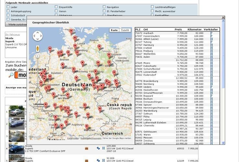Tick the Anhängekupplung checkbox
This screenshot has width=239, height=162.
click(8, 11)
